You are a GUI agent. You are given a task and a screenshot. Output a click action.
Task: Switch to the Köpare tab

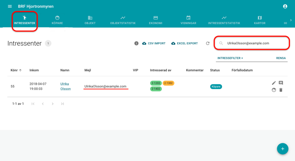(57, 20)
